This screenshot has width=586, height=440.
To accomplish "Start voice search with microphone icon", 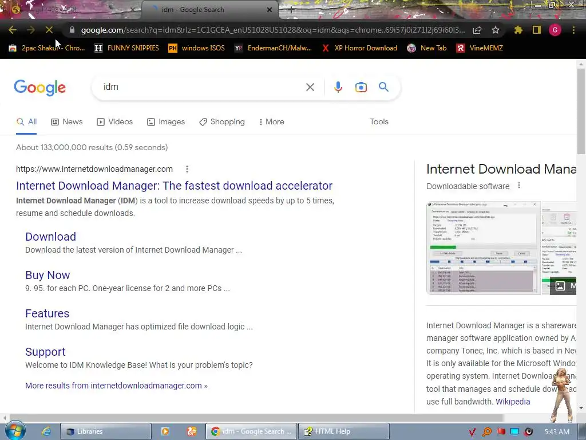I will pos(338,87).
